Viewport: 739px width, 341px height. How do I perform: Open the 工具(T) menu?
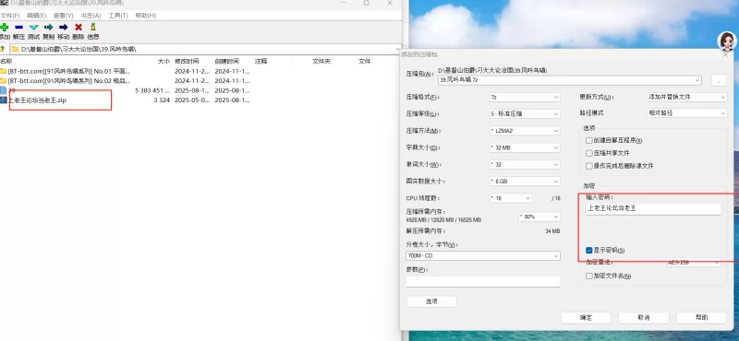[x=118, y=16]
